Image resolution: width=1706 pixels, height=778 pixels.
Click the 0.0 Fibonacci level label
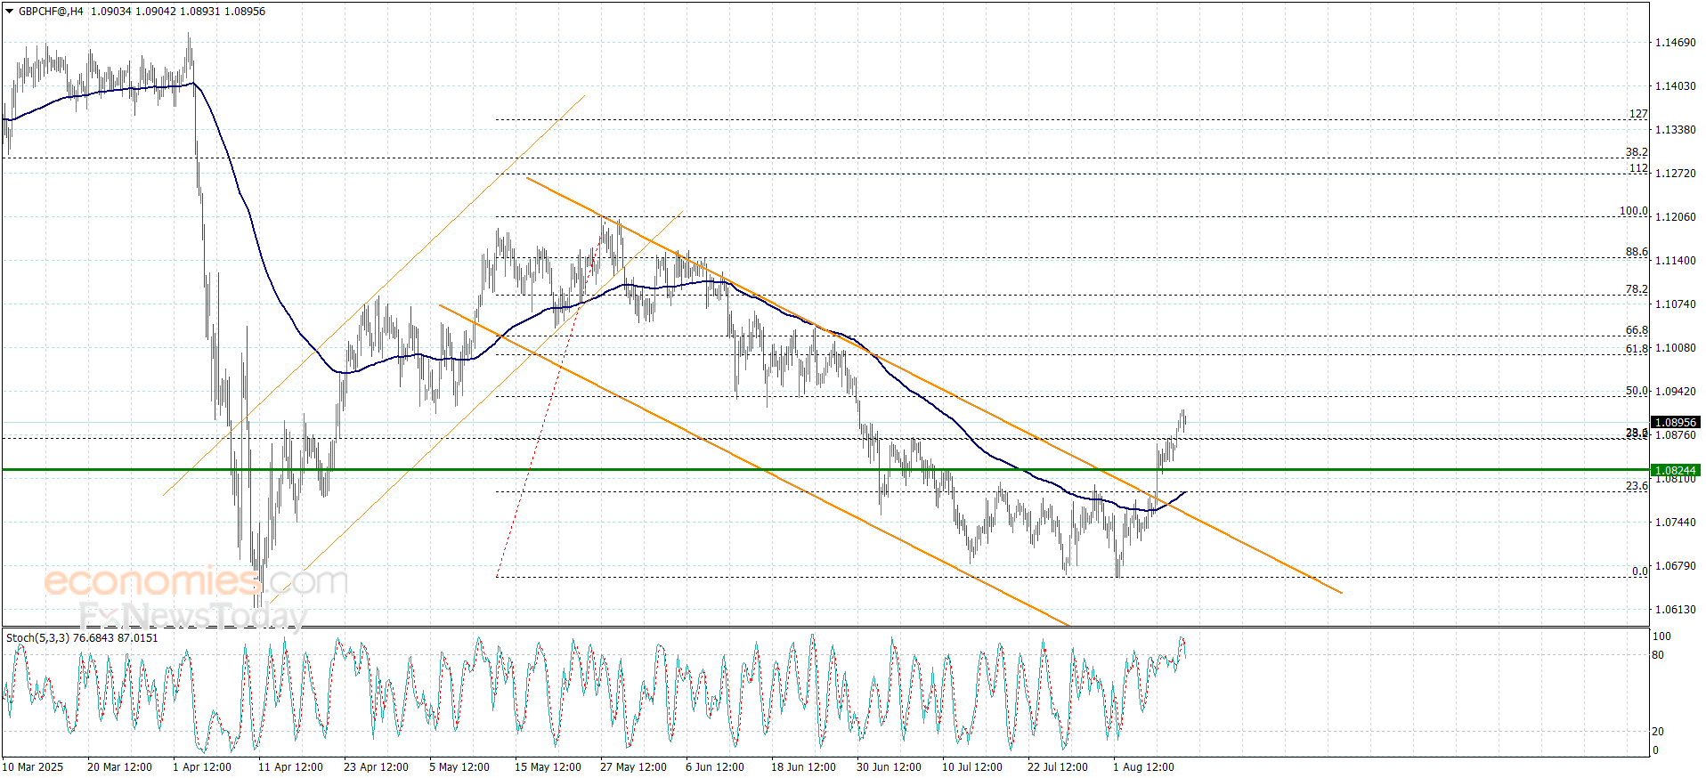point(1640,571)
